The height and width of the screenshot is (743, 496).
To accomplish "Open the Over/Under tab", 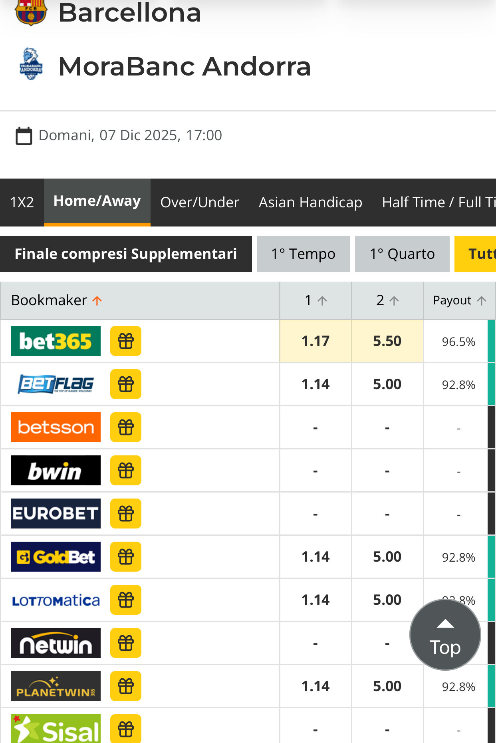I will pyautogui.click(x=200, y=202).
